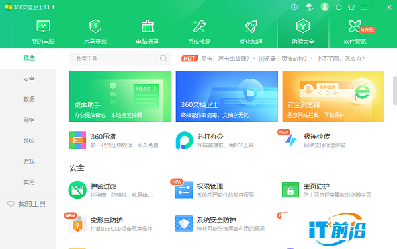The height and width of the screenshot is (249, 397).
Task: Select 功能大全 all-features cube icon
Action: 303,26
